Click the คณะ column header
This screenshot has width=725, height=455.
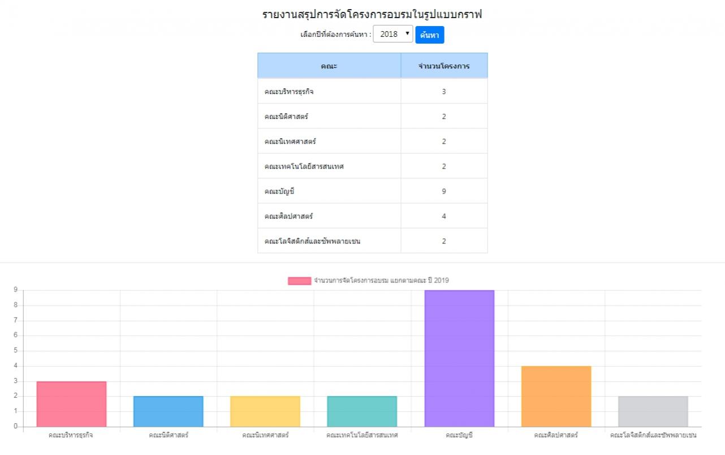pos(329,66)
